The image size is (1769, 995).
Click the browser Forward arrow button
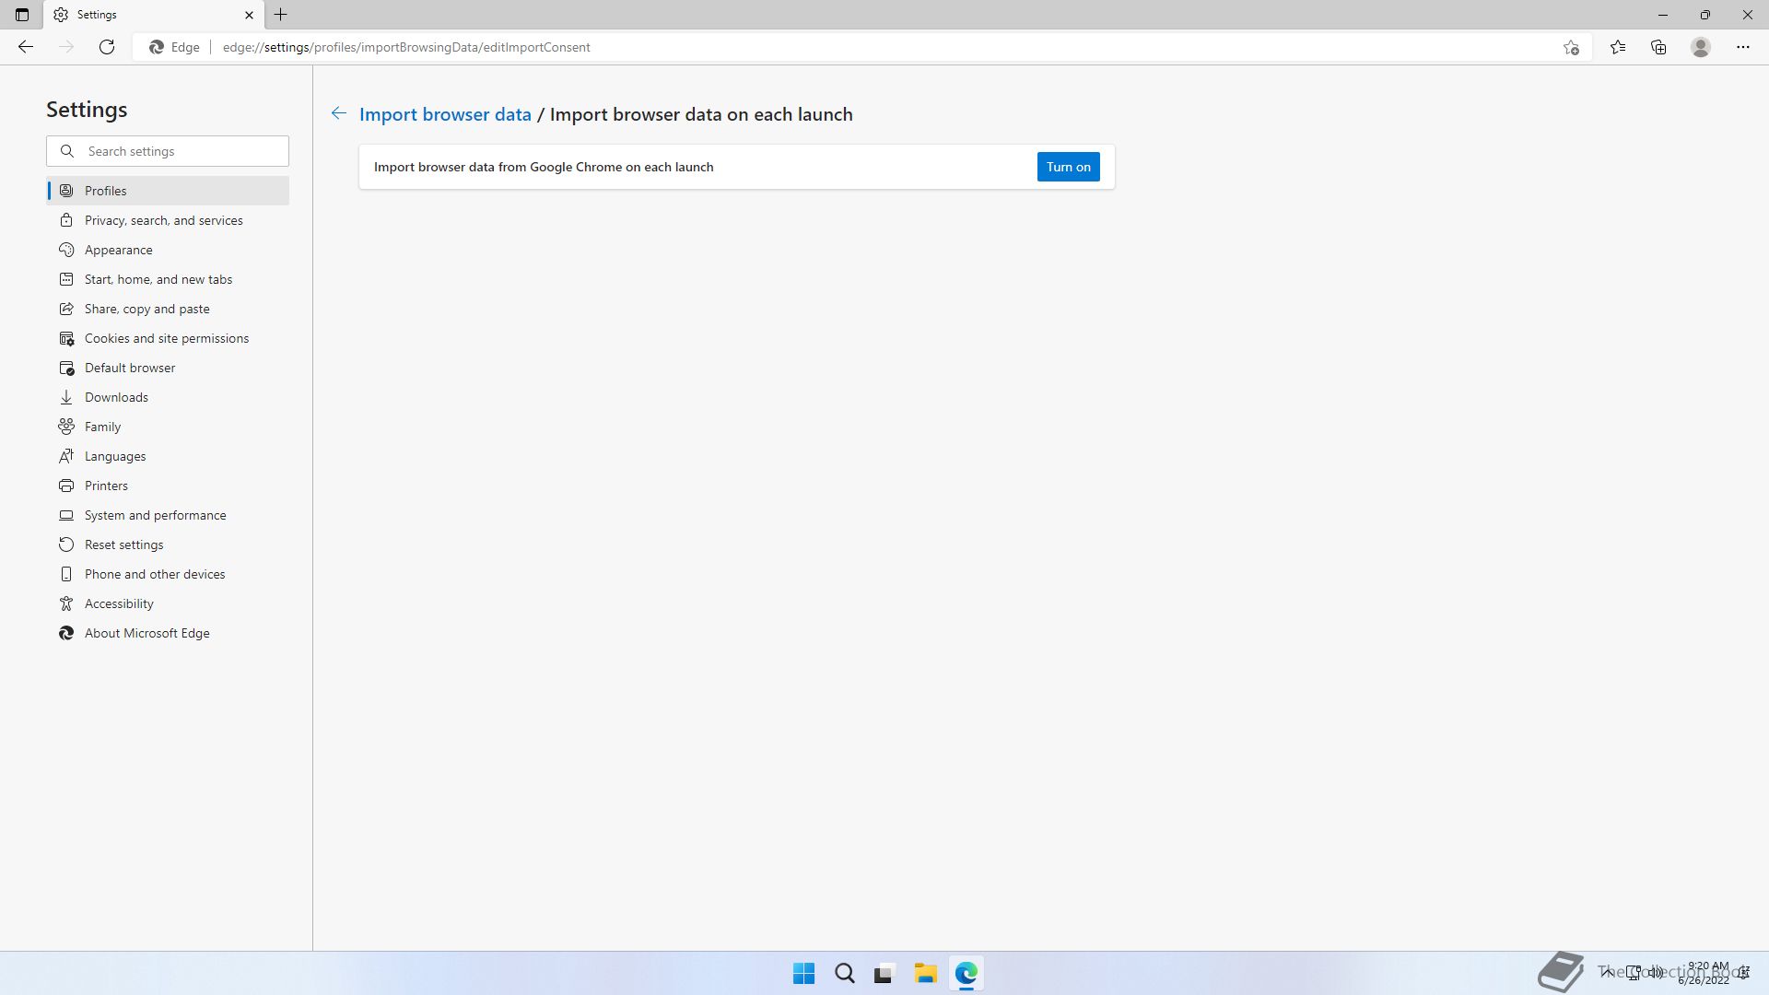(66, 47)
